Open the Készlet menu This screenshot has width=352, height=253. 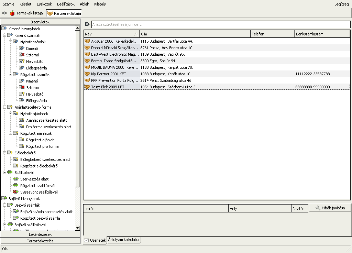(x=25, y=4)
